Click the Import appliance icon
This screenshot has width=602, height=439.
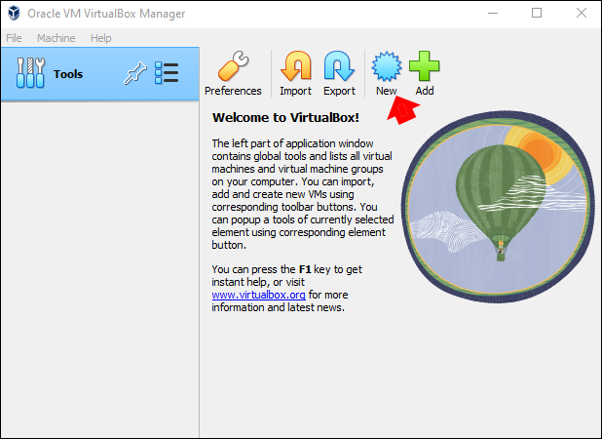click(x=295, y=73)
